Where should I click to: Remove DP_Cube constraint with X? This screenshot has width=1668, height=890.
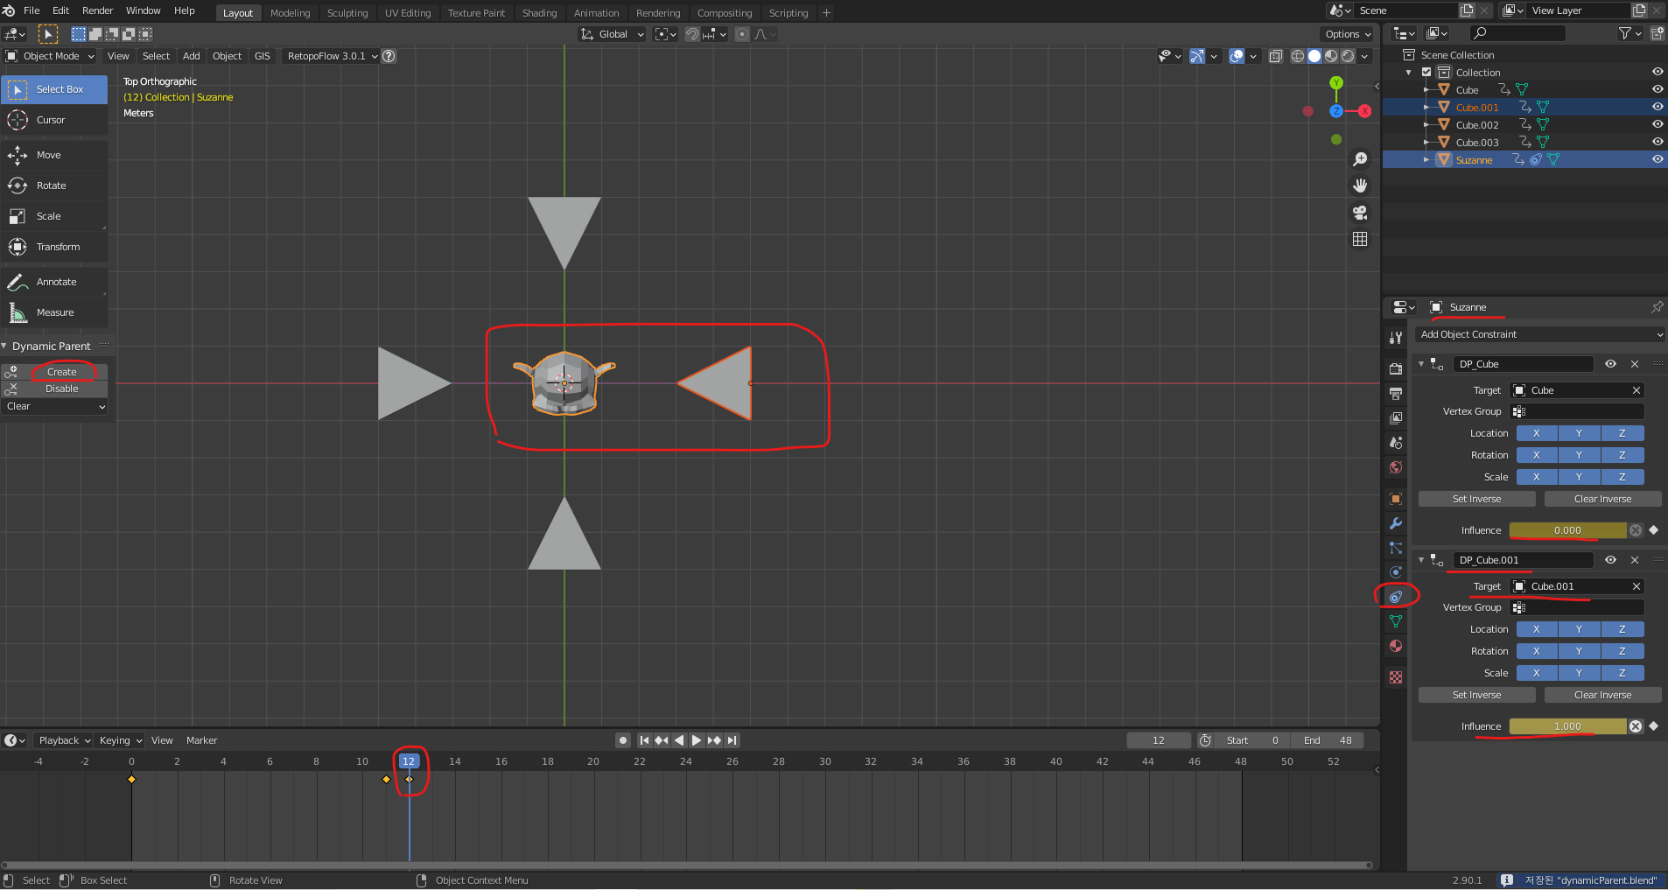point(1634,364)
